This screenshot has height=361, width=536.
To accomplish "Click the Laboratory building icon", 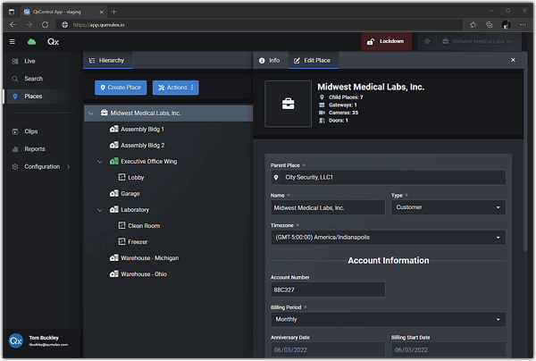I will [113, 210].
